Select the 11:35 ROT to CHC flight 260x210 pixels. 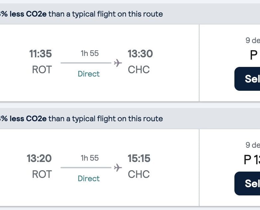pos(248,79)
